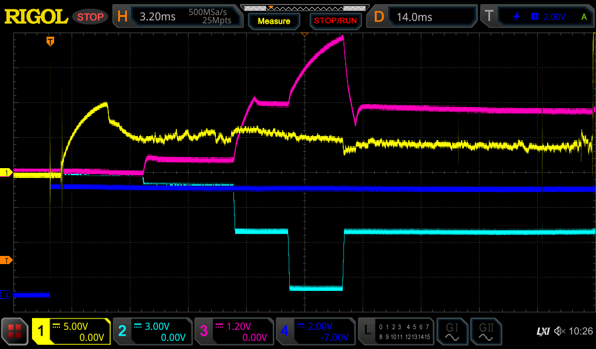Click the waveform memory position bar at top
The height and width of the screenshot is (349, 596).
tap(304, 8)
